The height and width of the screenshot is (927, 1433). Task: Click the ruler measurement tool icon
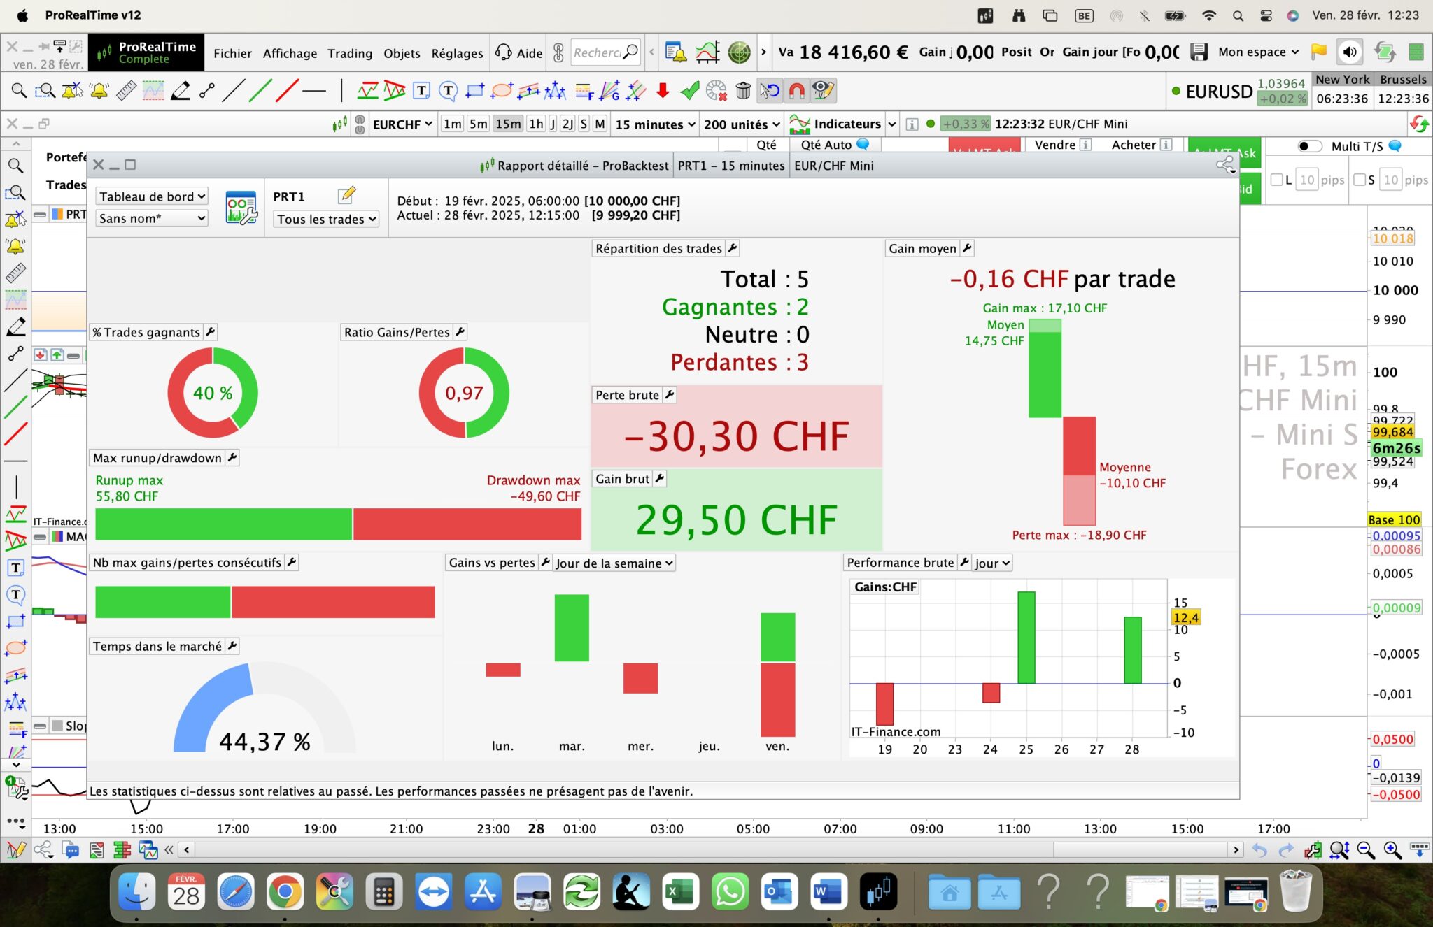(x=126, y=91)
